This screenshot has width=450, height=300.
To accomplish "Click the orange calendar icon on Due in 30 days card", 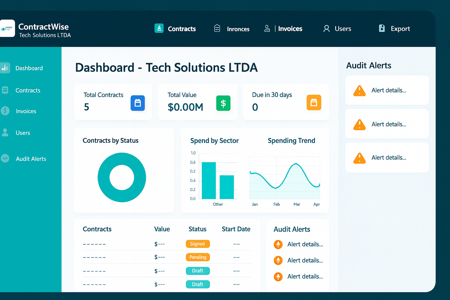I will [314, 103].
